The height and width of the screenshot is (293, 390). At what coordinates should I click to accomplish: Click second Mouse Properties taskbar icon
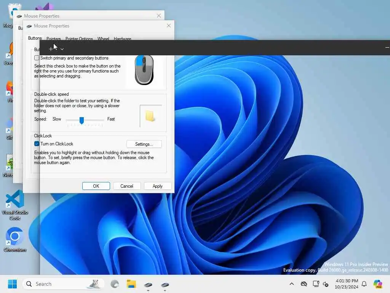click(x=165, y=284)
